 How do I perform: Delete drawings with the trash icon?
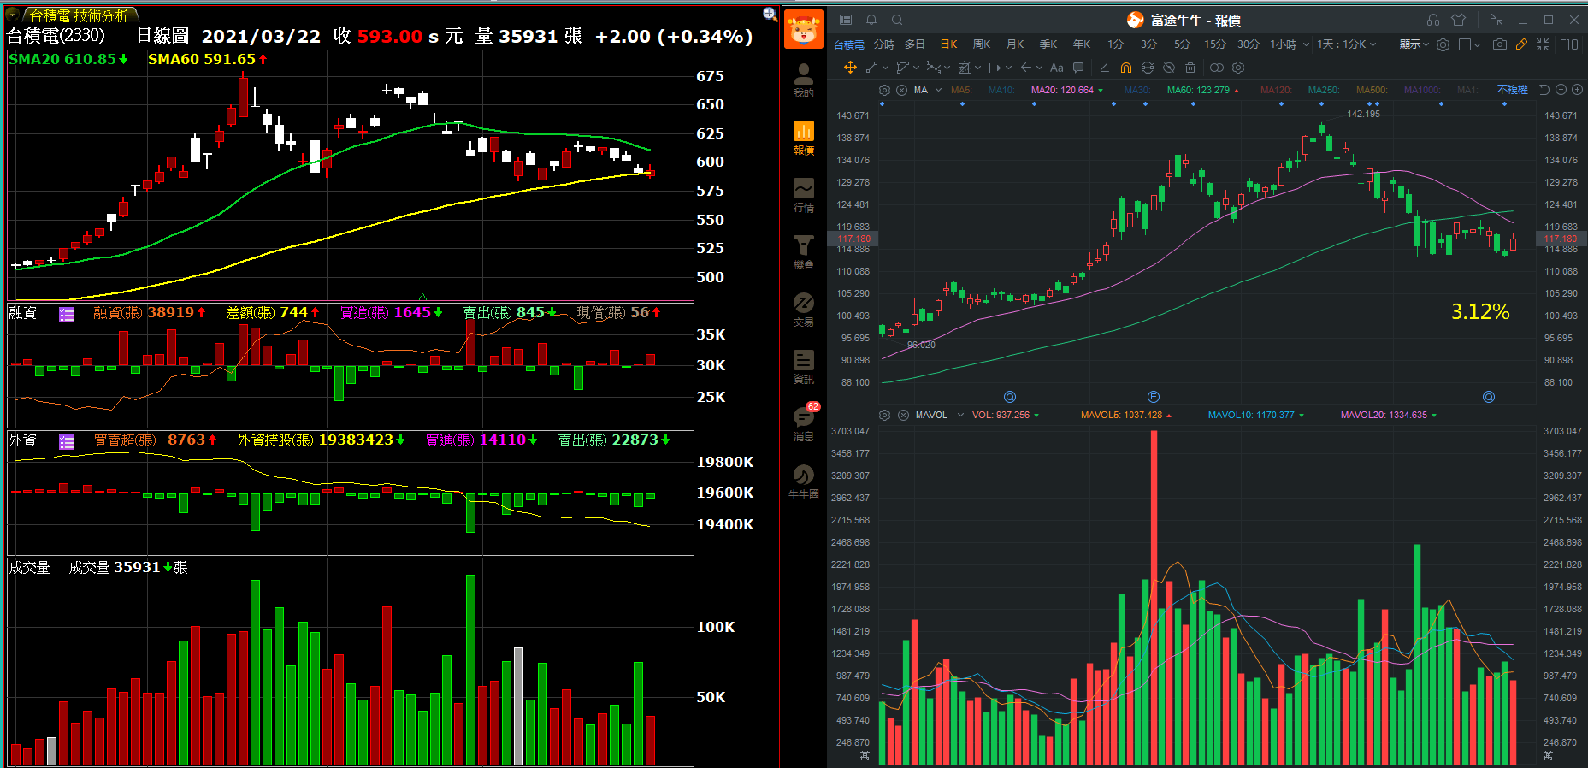[x=1190, y=68]
